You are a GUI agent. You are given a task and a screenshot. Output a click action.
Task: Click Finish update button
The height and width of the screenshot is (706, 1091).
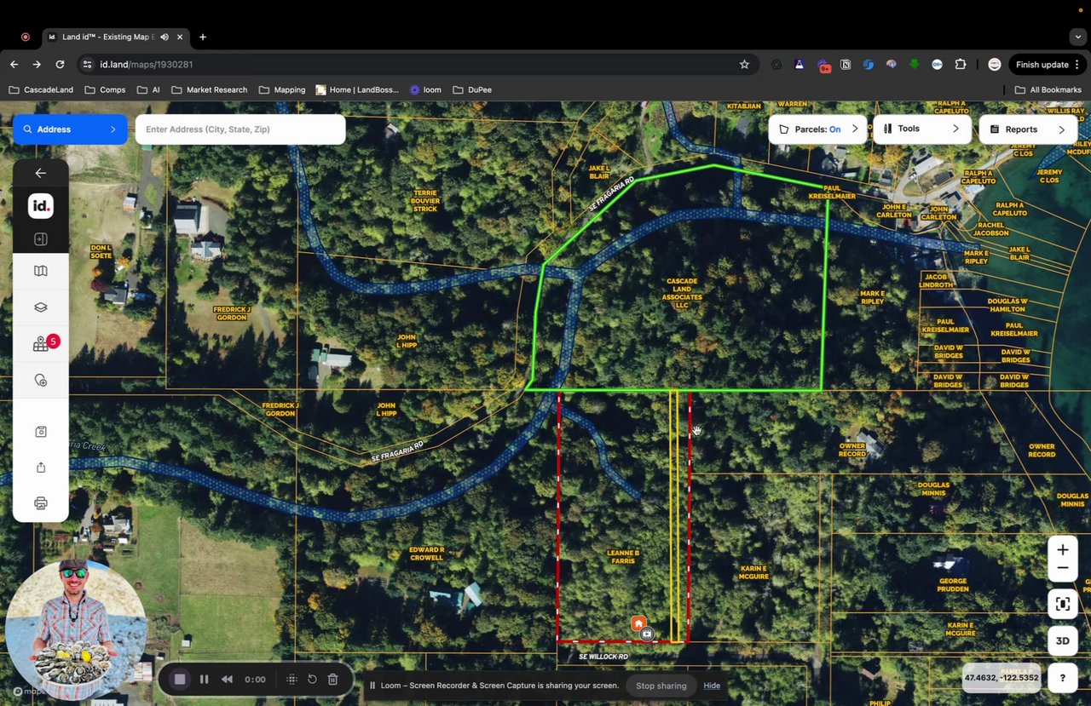point(1042,65)
